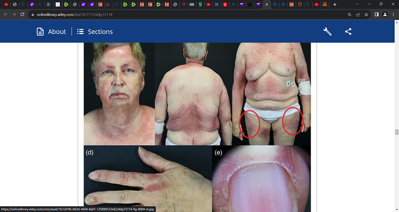The height and width of the screenshot is (212, 399).
Task: Switch to the orange bookmark Substack tab
Action: pyautogui.click(x=325, y=4)
